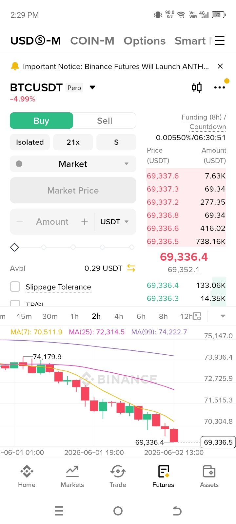Select the Buy side toggle
The height and width of the screenshot is (524, 236).
coord(41,121)
